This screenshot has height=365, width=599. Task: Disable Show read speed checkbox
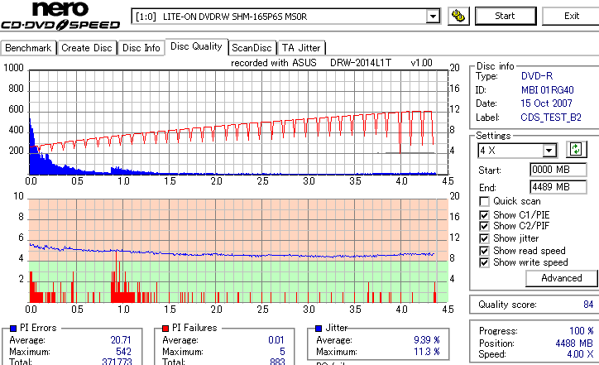tap(484, 251)
